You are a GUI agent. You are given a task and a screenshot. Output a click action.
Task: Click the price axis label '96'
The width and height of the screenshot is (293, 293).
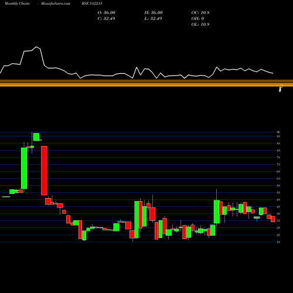pyautogui.click(x=278, y=132)
